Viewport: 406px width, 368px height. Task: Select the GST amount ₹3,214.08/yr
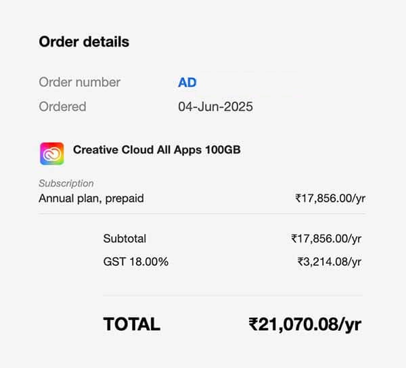[329, 261]
